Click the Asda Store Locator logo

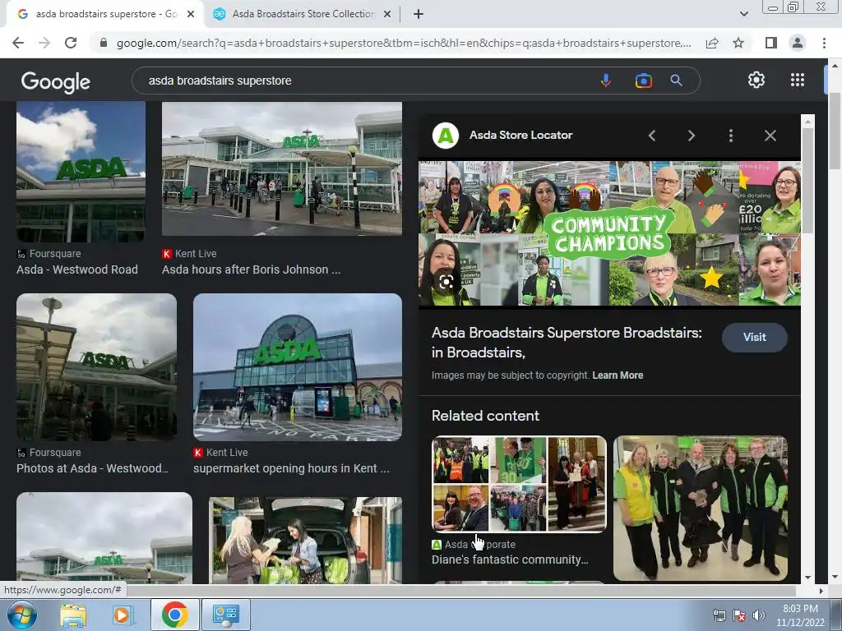445,136
